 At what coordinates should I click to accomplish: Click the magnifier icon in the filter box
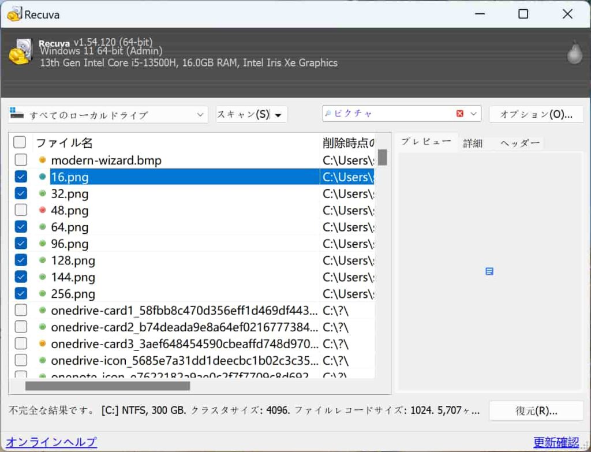click(x=328, y=113)
